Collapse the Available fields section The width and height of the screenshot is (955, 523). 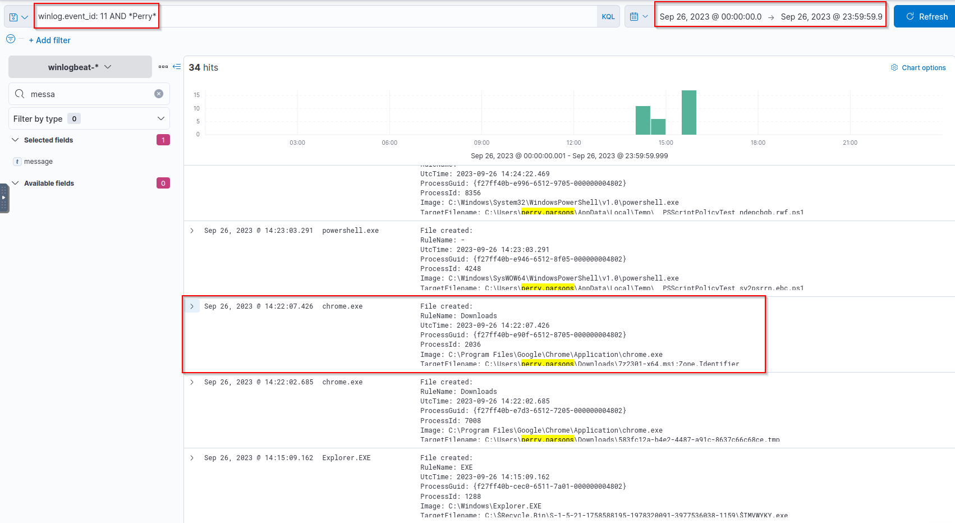tap(16, 183)
